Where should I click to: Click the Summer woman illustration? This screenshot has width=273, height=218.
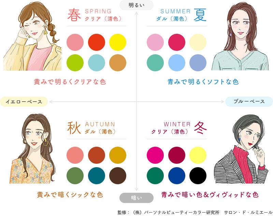(240, 36)
